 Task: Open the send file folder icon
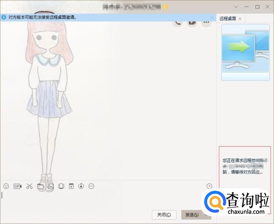40,186
